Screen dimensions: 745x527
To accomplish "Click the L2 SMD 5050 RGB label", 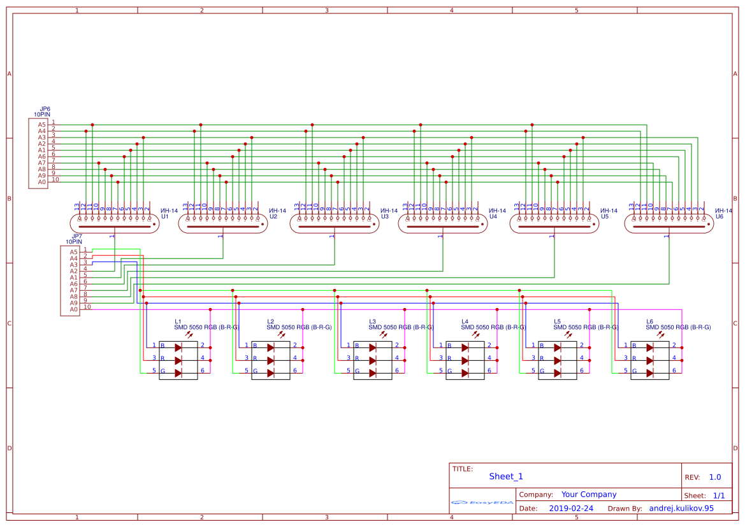I will (299, 325).
